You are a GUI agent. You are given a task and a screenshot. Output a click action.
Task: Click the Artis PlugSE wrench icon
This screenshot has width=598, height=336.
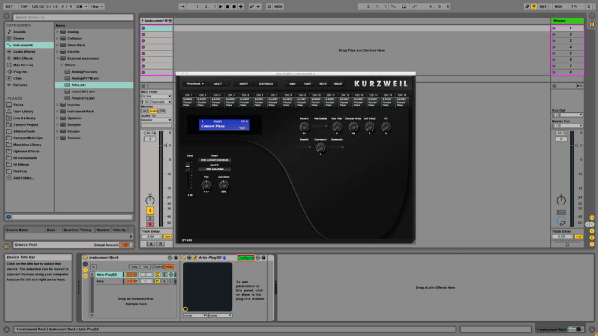(x=195, y=258)
